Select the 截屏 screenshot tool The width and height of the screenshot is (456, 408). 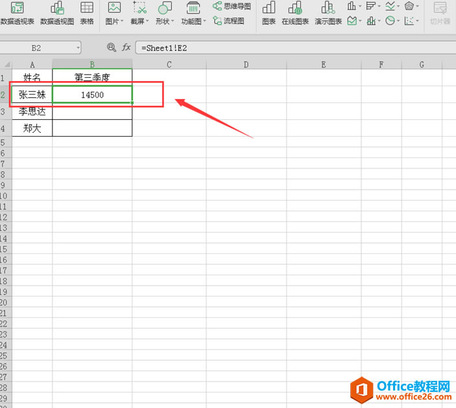[139, 13]
